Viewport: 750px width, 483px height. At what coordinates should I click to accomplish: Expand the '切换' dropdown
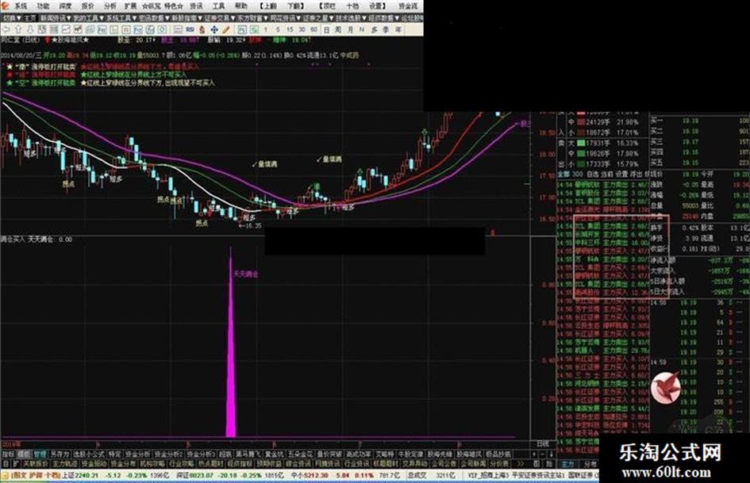[x=11, y=17]
